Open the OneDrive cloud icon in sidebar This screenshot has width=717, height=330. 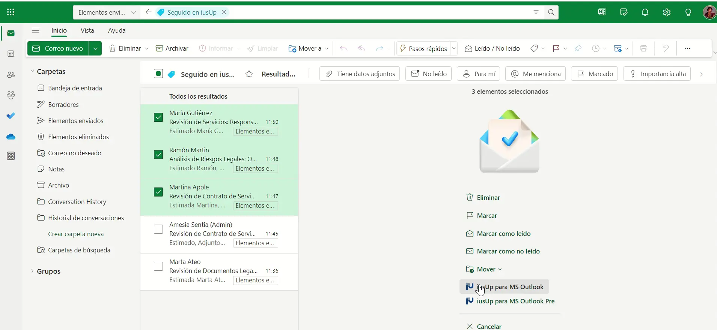coord(11,137)
